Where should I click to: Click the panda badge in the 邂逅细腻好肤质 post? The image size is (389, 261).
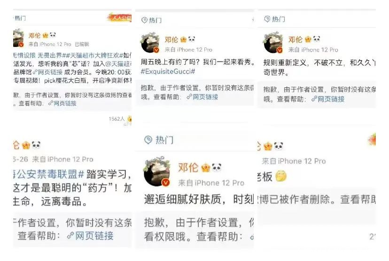[x=217, y=168]
